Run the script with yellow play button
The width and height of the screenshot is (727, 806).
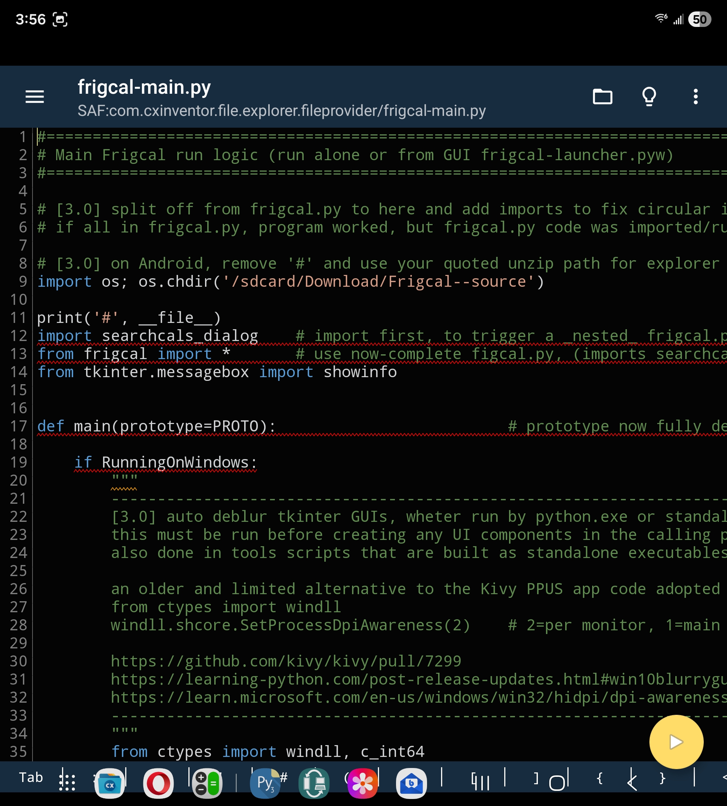pyautogui.click(x=676, y=742)
